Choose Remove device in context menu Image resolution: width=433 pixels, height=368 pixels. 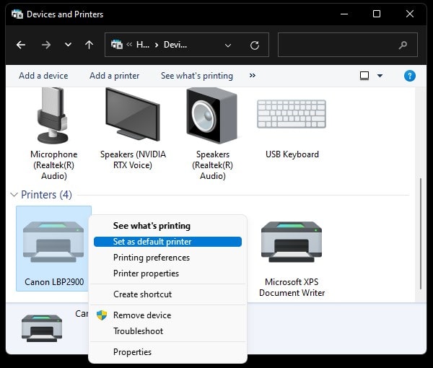click(168, 315)
